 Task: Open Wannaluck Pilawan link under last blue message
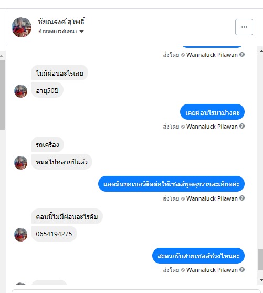click(x=212, y=270)
